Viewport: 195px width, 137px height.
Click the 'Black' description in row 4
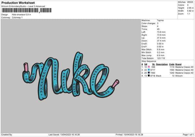(159, 76)
